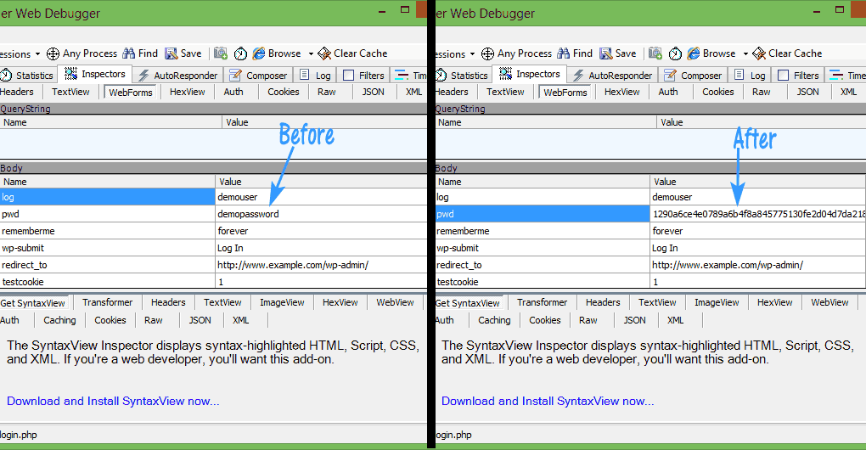Open ImageView tab in right window
This screenshot has height=450, width=866.
717,302
